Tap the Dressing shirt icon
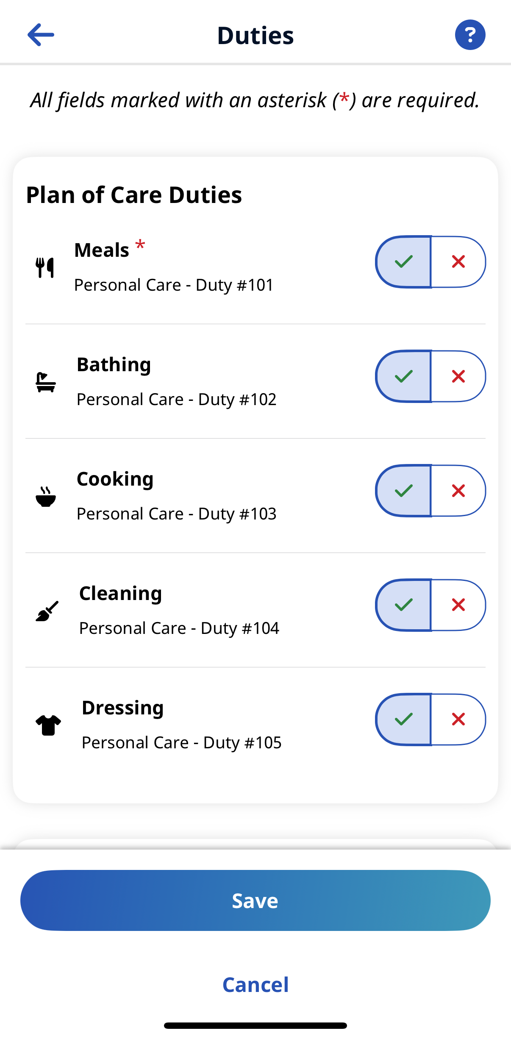 48,725
